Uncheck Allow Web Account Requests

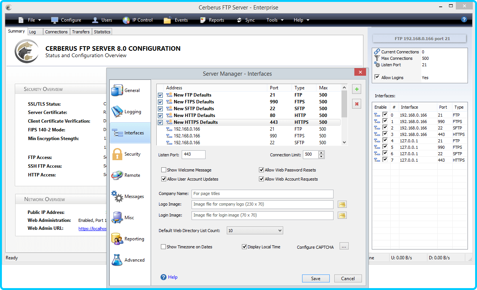[262, 179]
